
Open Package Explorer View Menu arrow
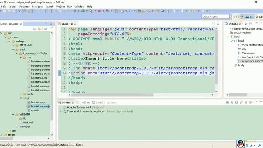point(51,28)
